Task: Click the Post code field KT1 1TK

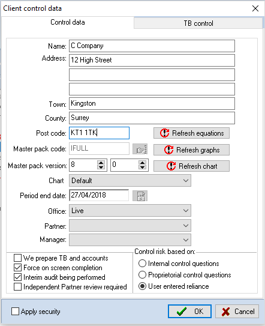Action: 99,133
